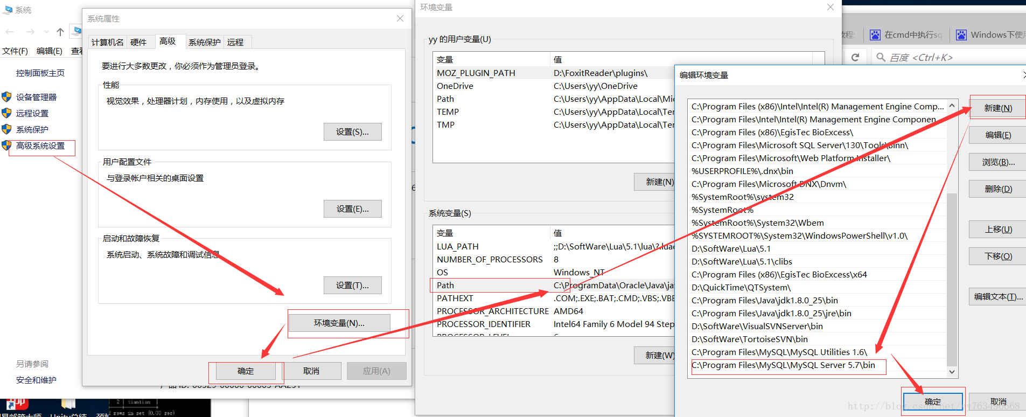Open 安全和维护 link

tap(36, 380)
